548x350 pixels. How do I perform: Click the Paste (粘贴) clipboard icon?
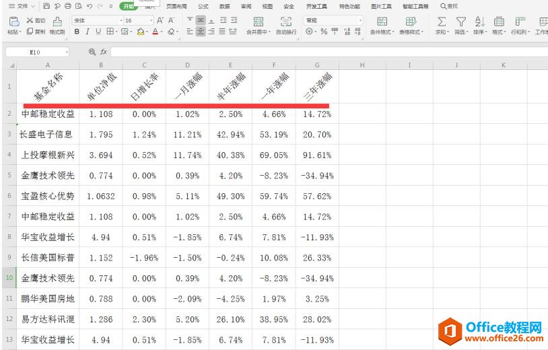14,22
